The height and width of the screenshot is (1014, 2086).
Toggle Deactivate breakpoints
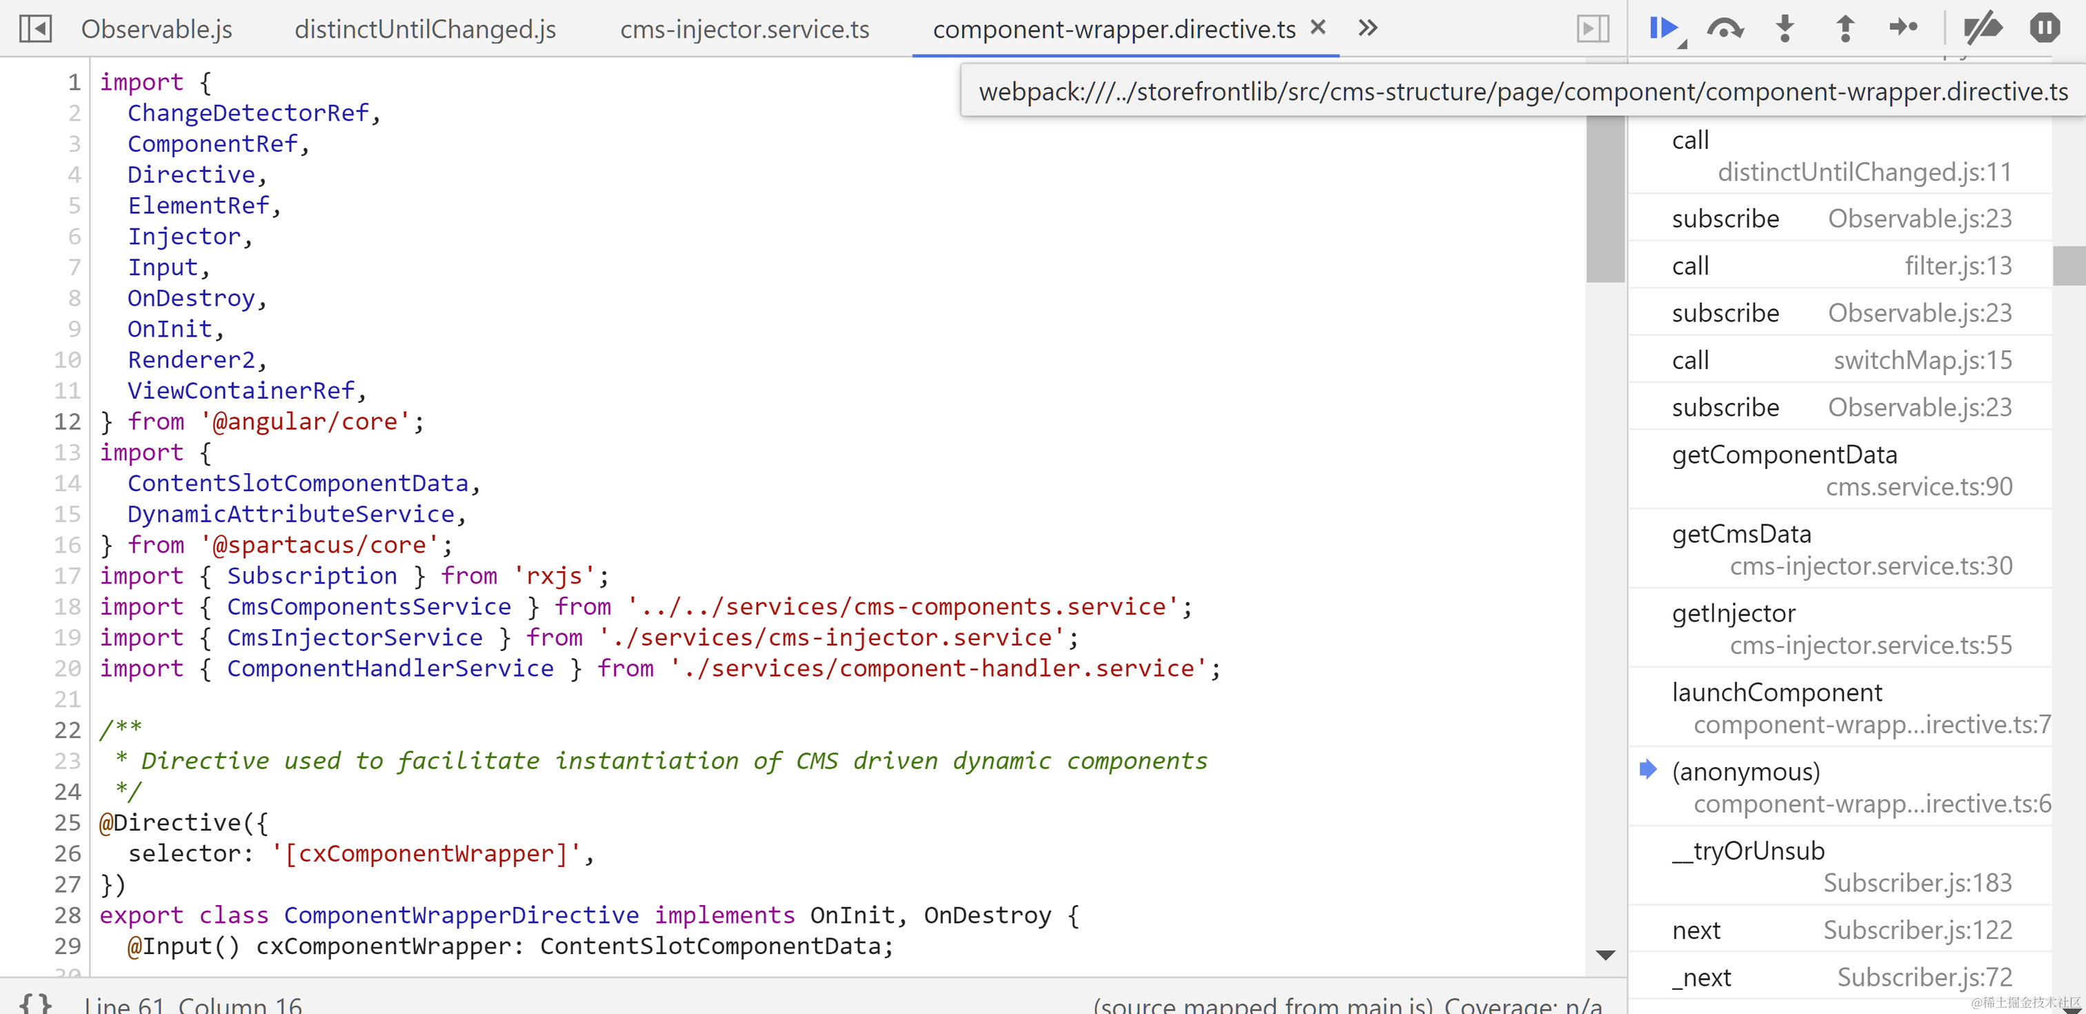pos(1982,28)
